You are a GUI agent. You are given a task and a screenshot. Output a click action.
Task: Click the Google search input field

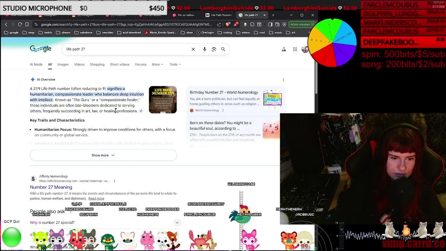coord(127,49)
